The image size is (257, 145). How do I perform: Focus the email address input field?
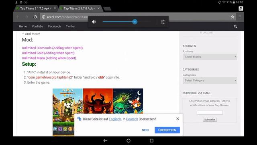pos(210,113)
